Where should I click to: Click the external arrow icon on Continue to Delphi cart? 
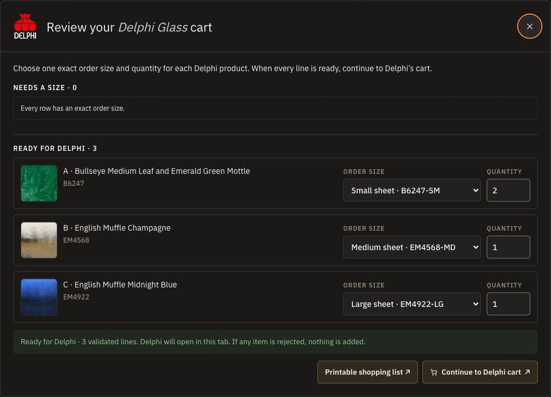click(x=527, y=372)
